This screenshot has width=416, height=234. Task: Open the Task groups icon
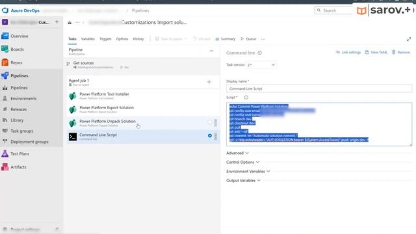5,131
